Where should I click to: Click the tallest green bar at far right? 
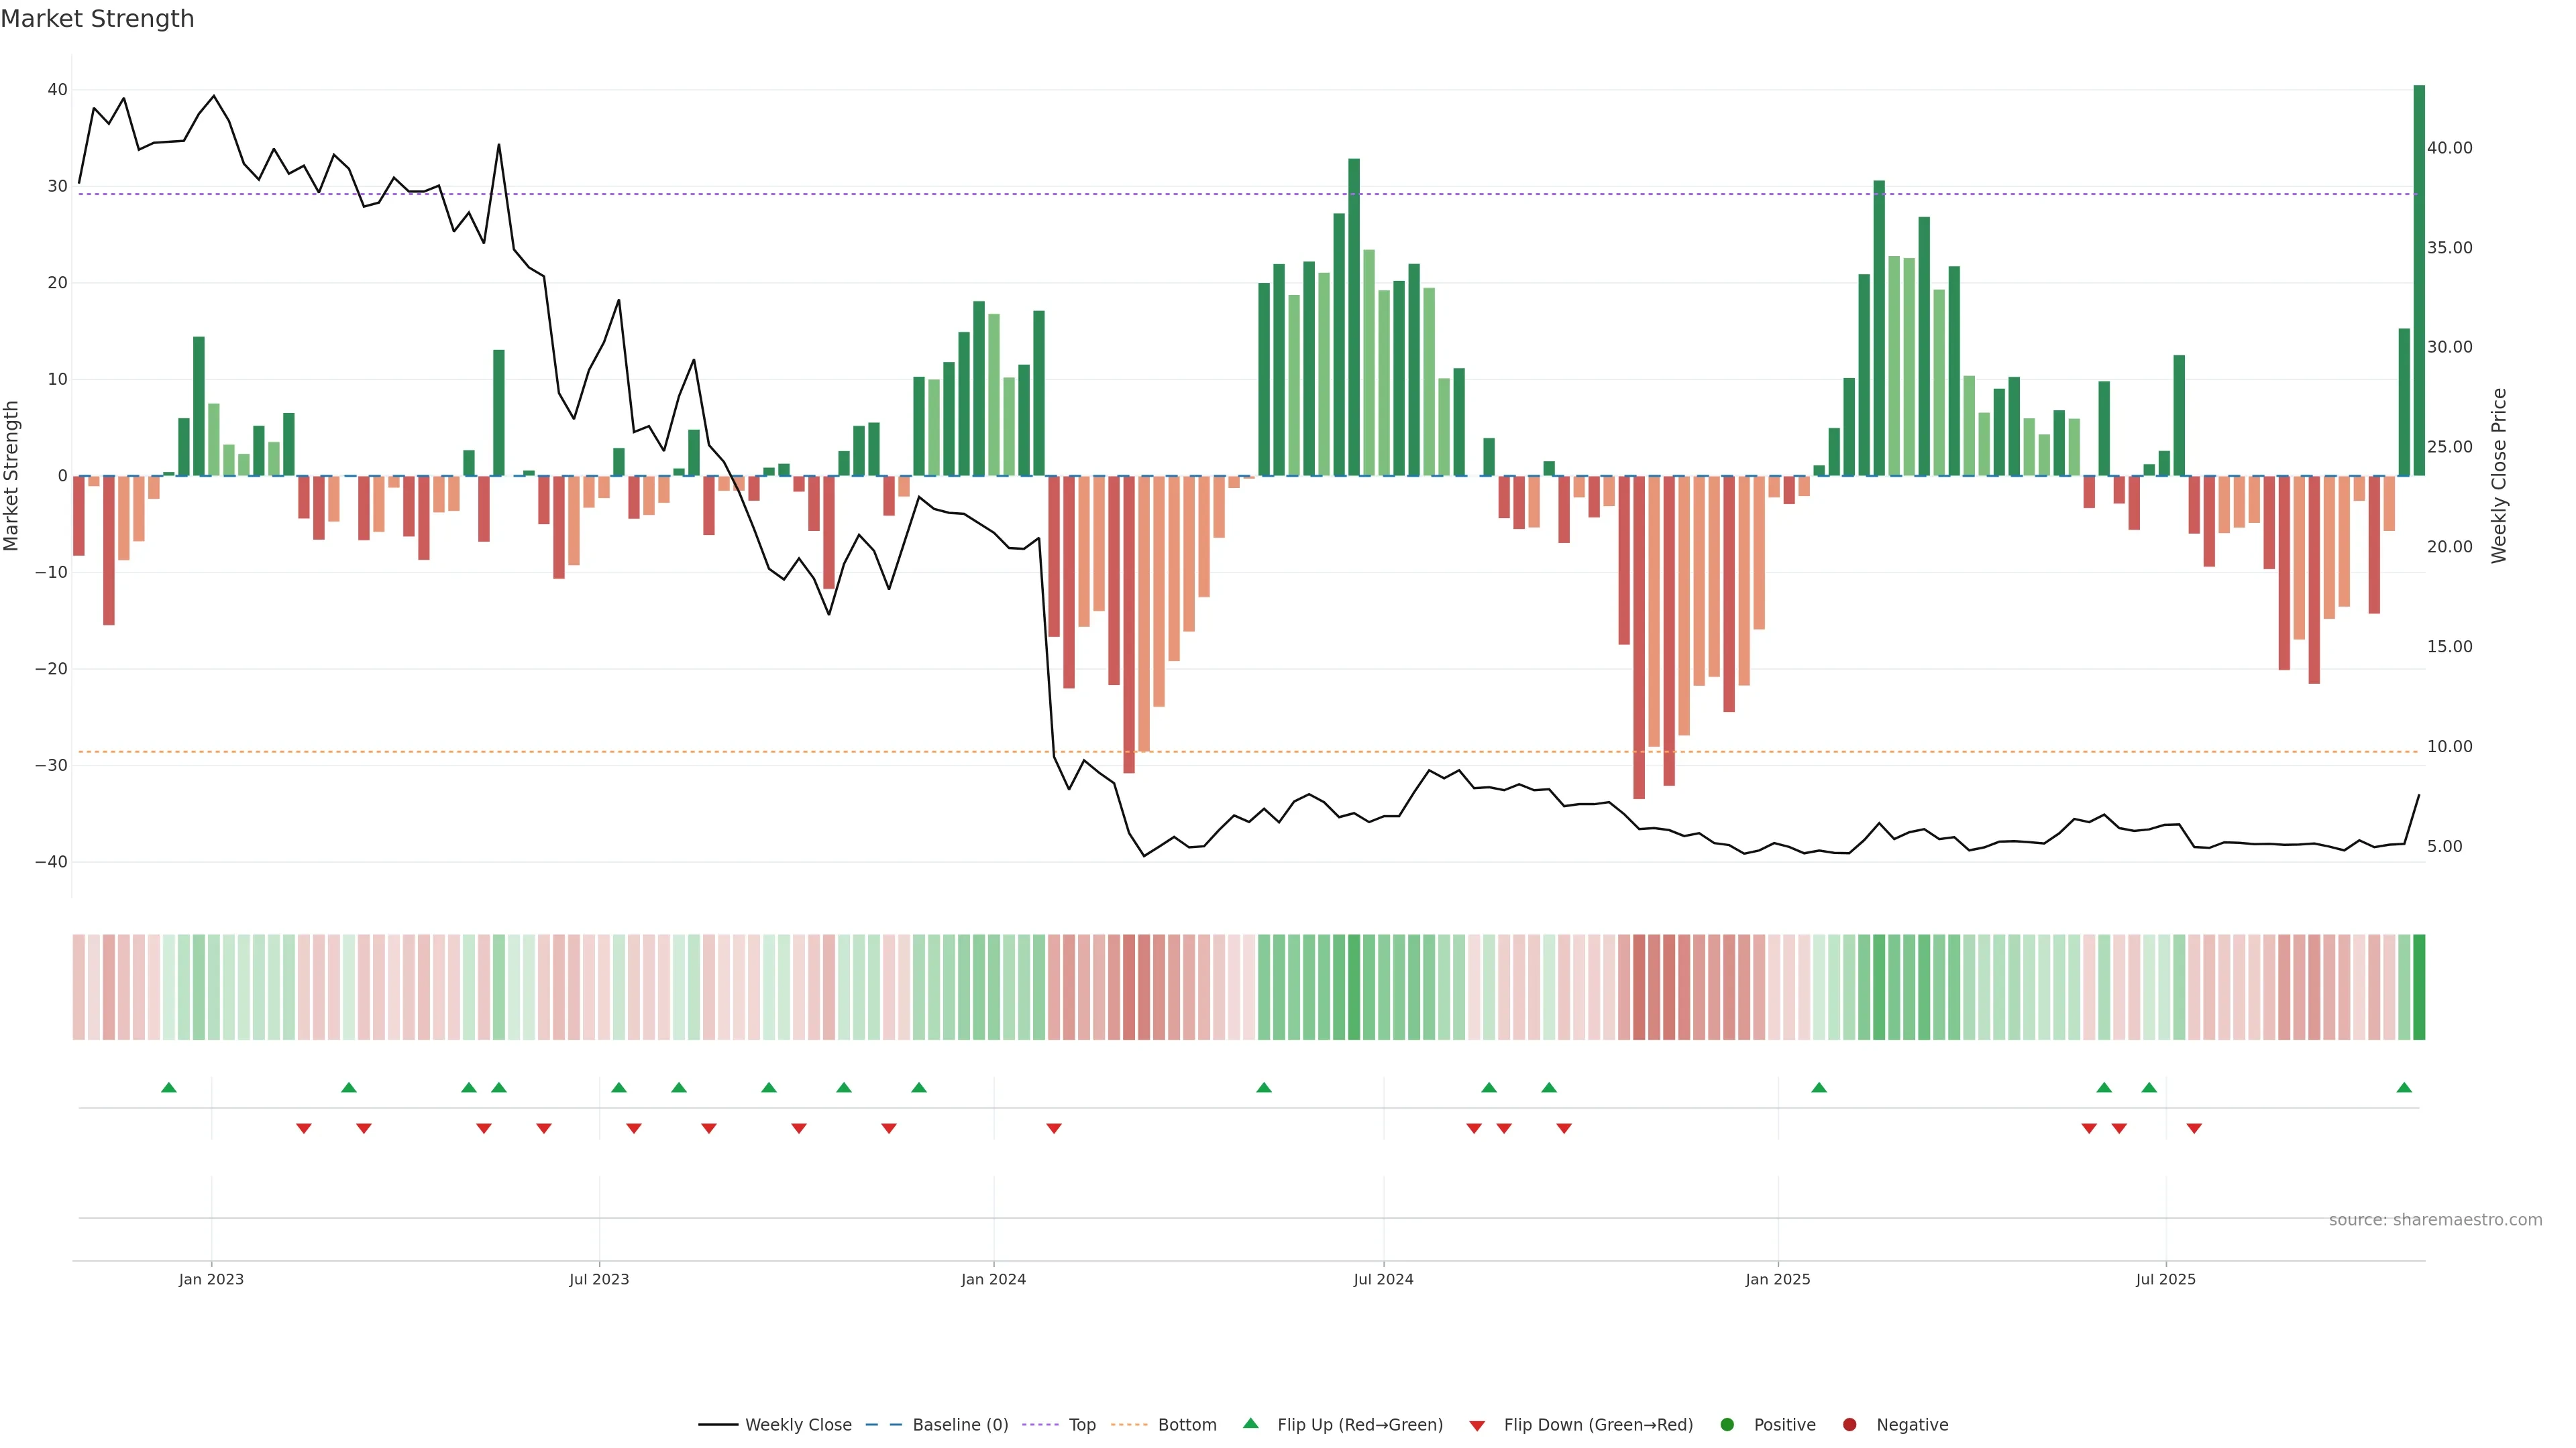tap(2419, 280)
